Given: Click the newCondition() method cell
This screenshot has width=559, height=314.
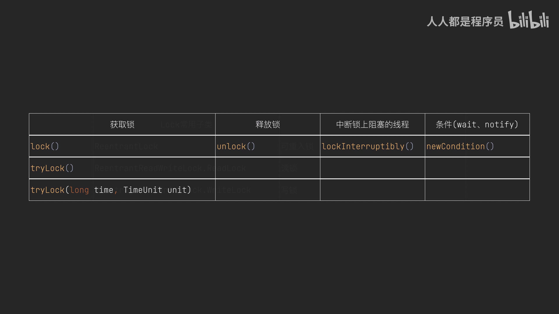Looking at the screenshot, I should click(x=460, y=146).
